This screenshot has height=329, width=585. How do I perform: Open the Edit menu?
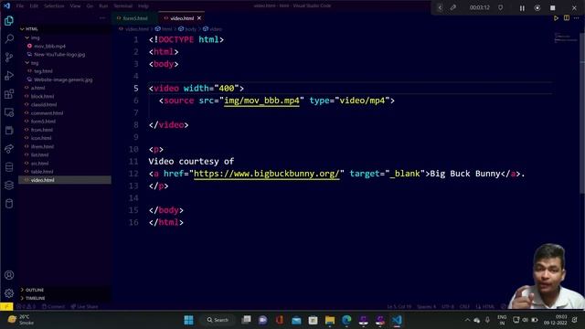(x=34, y=6)
